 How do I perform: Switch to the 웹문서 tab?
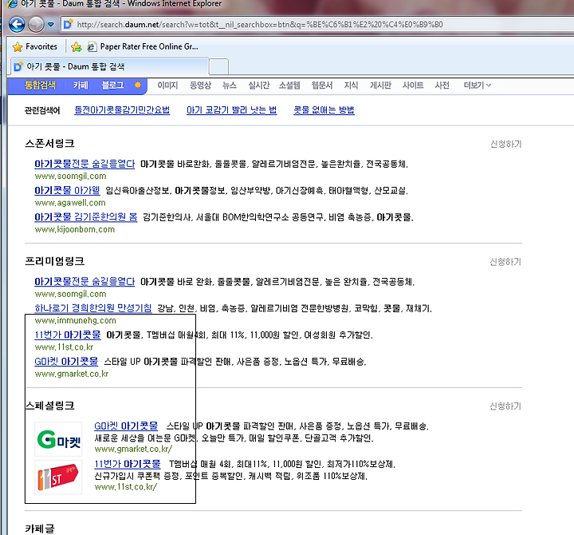(x=322, y=85)
